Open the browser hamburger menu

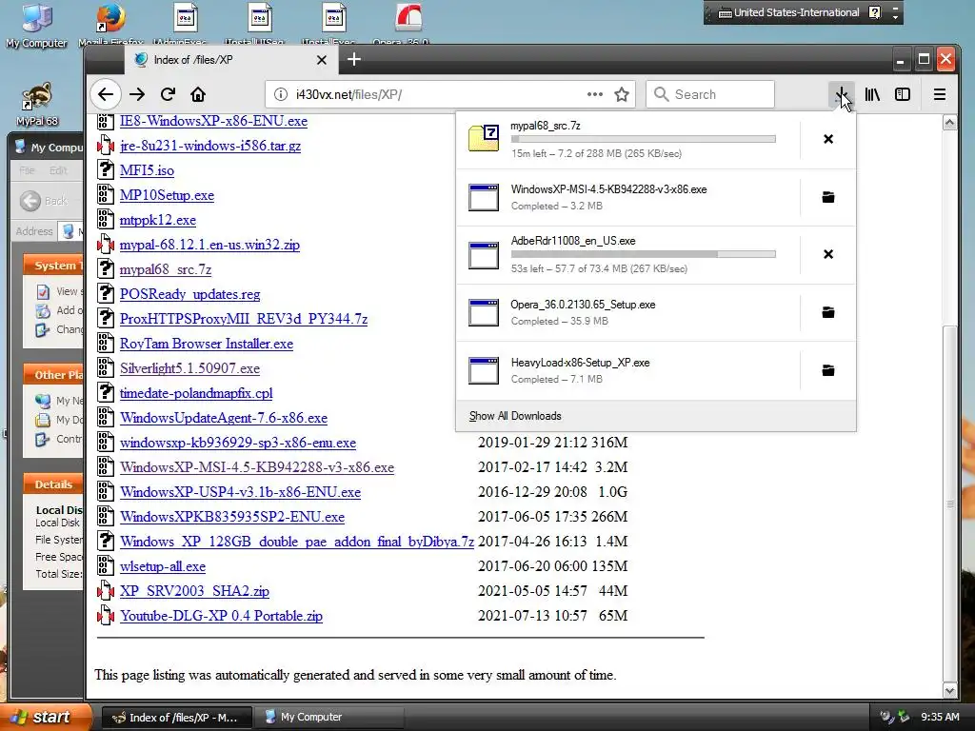[940, 94]
